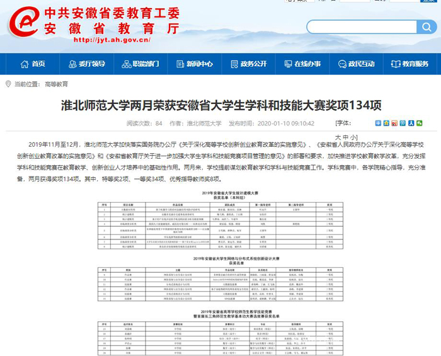Click the blue plus more-share icon
441x356 pixels.
click(x=378, y=123)
